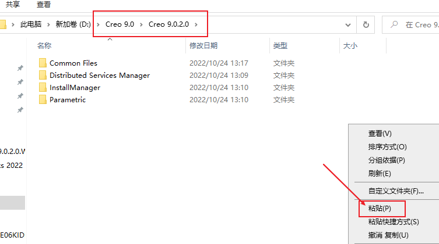The image size is (439, 244).
Task: Click date 2022/10/24 13:09 of Distributed Services Manager
Action: click(x=219, y=76)
